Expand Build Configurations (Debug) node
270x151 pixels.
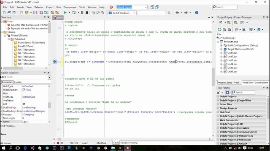[221, 46]
